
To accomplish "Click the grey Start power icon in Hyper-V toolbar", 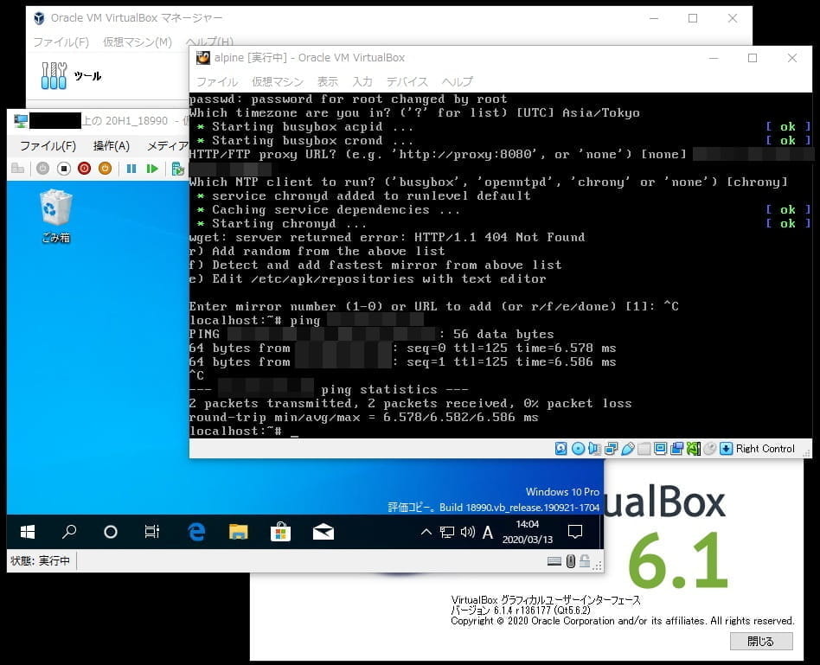I will coord(43,169).
